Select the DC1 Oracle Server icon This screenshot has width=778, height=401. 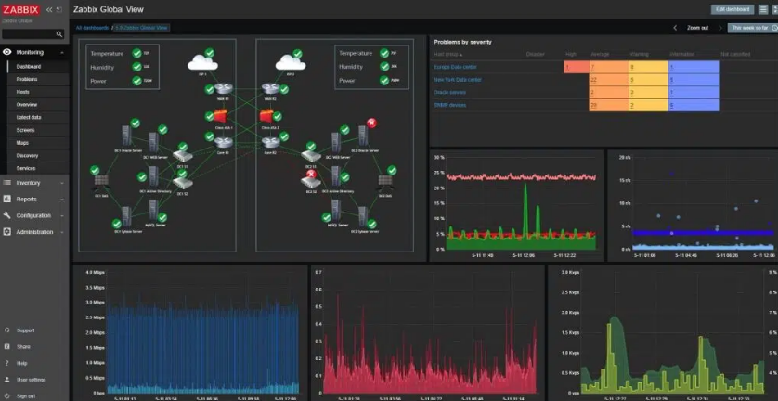click(126, 136)
